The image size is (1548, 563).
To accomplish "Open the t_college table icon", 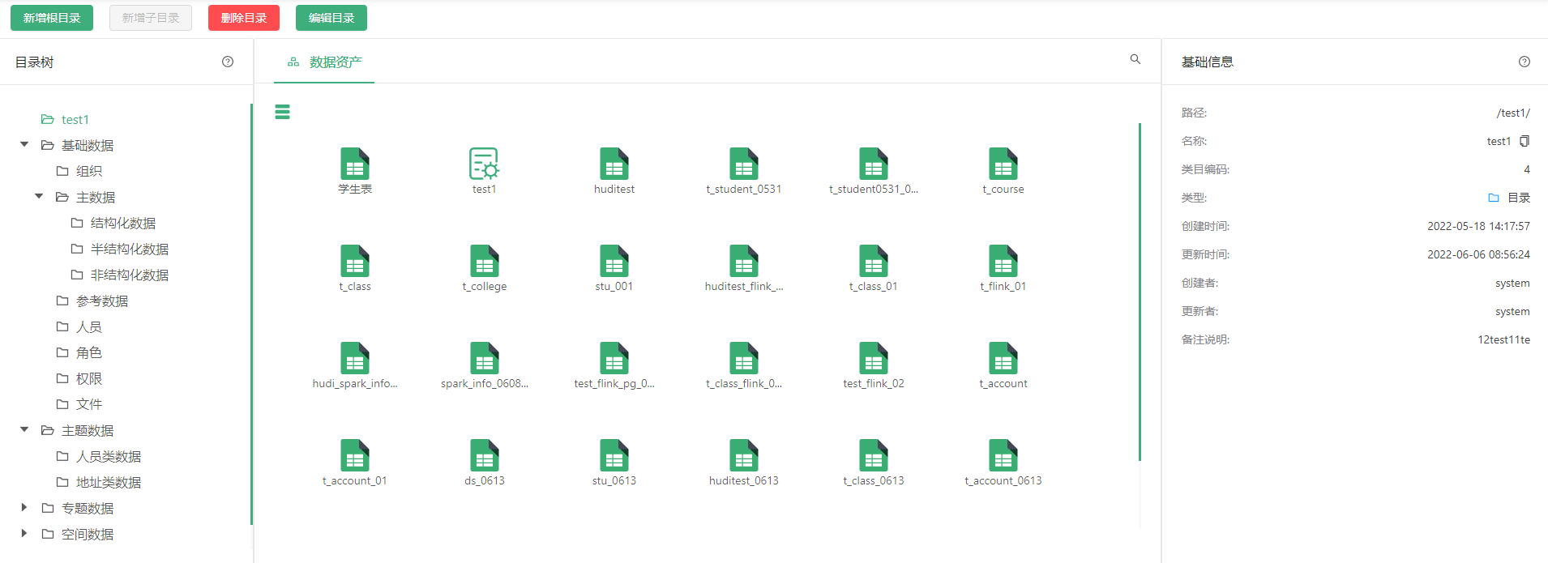I will [x=485, y=261].
